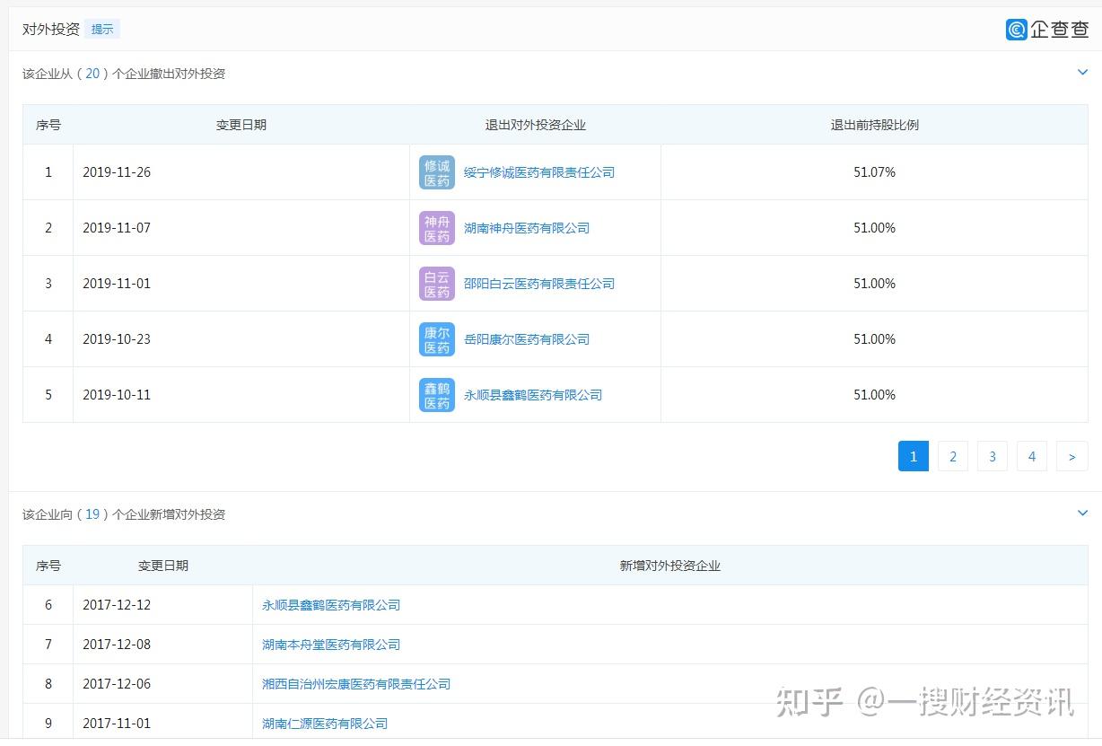
Task: Open 邵阳白云医药有限责任公司 link
Action: tap(538, 284)
